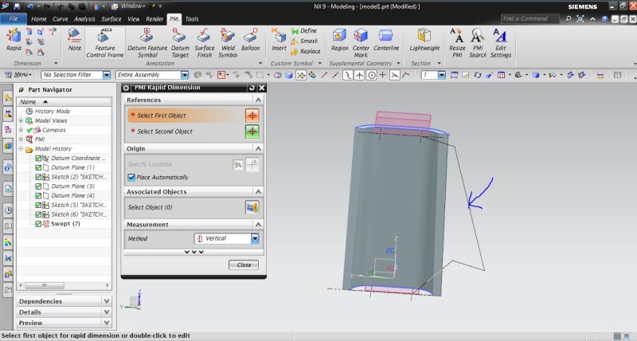Expand Model Views tree node
637x341 pixels.
pos(21,121)
